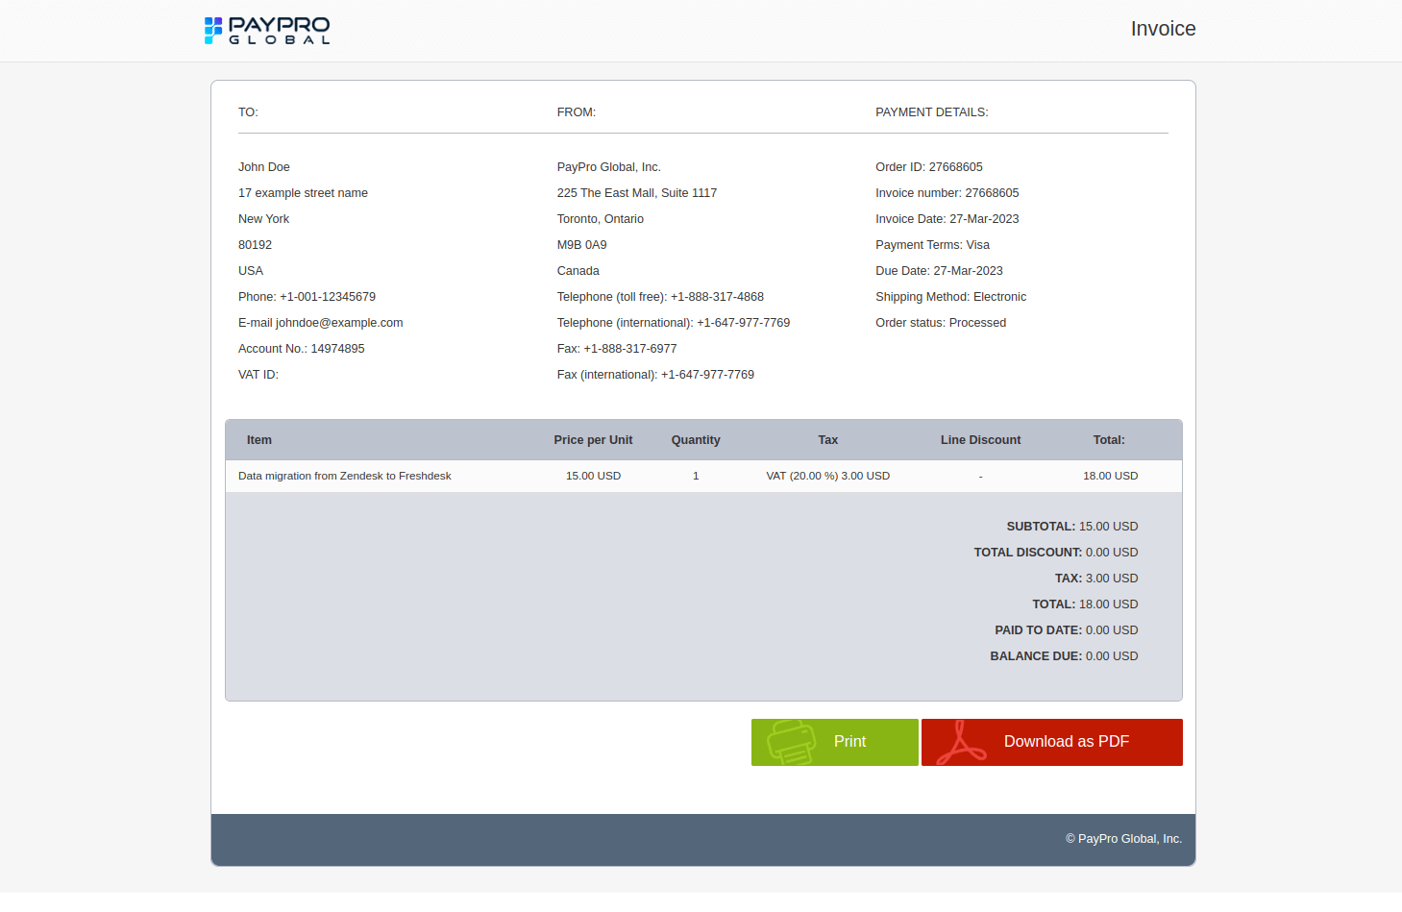1402x912 pixels.
Task: Select the BALANCE DUE: 0.00 USD line
Action: point(1064,656)
